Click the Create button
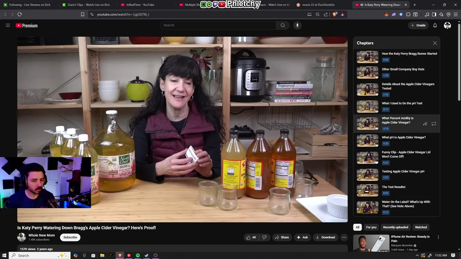This screenshot has width=461, height=259. tap(418, 25)
